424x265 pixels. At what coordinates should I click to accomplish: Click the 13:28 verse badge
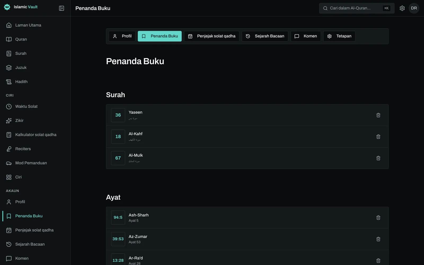(118, 260)
